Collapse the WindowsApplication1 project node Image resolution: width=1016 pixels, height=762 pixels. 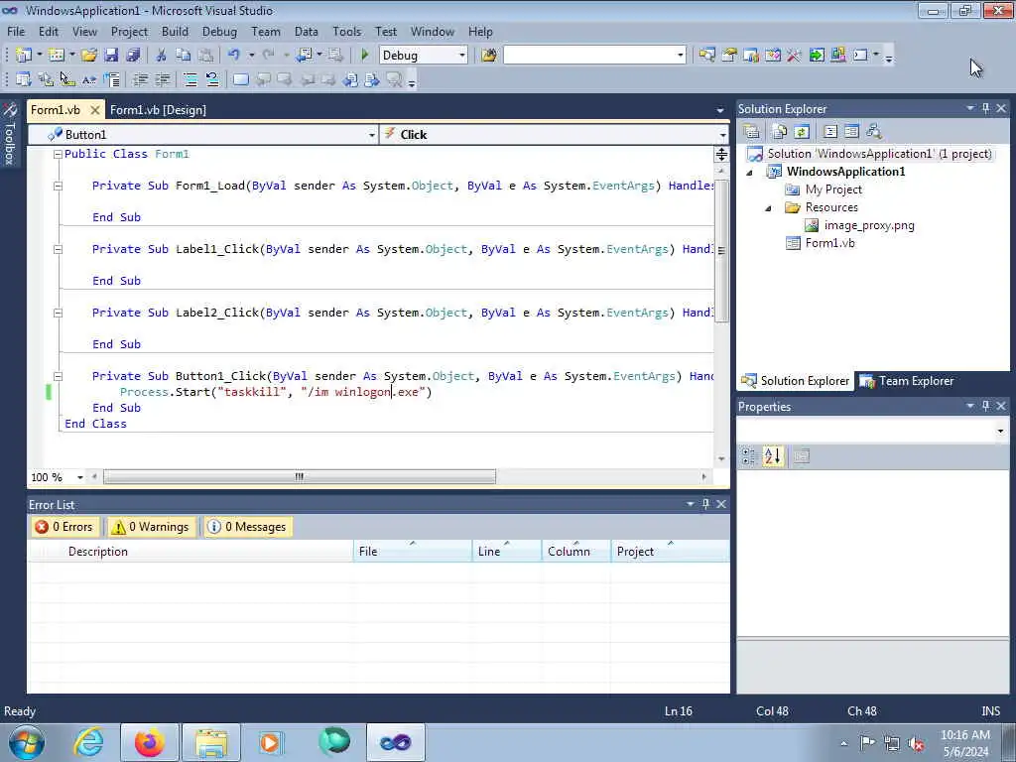[750, 173]
